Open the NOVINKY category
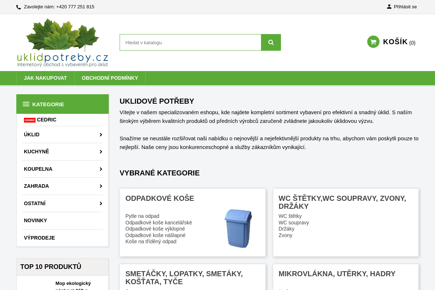The image size is (435, 290). pyautogui.click(x=35, y=220)
